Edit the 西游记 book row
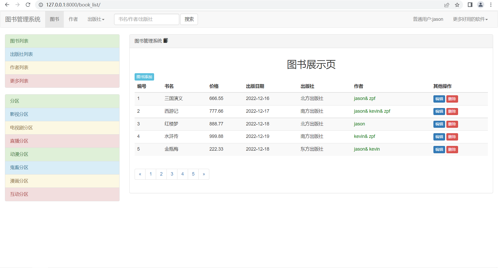498x268 pixels. point(439,111)
